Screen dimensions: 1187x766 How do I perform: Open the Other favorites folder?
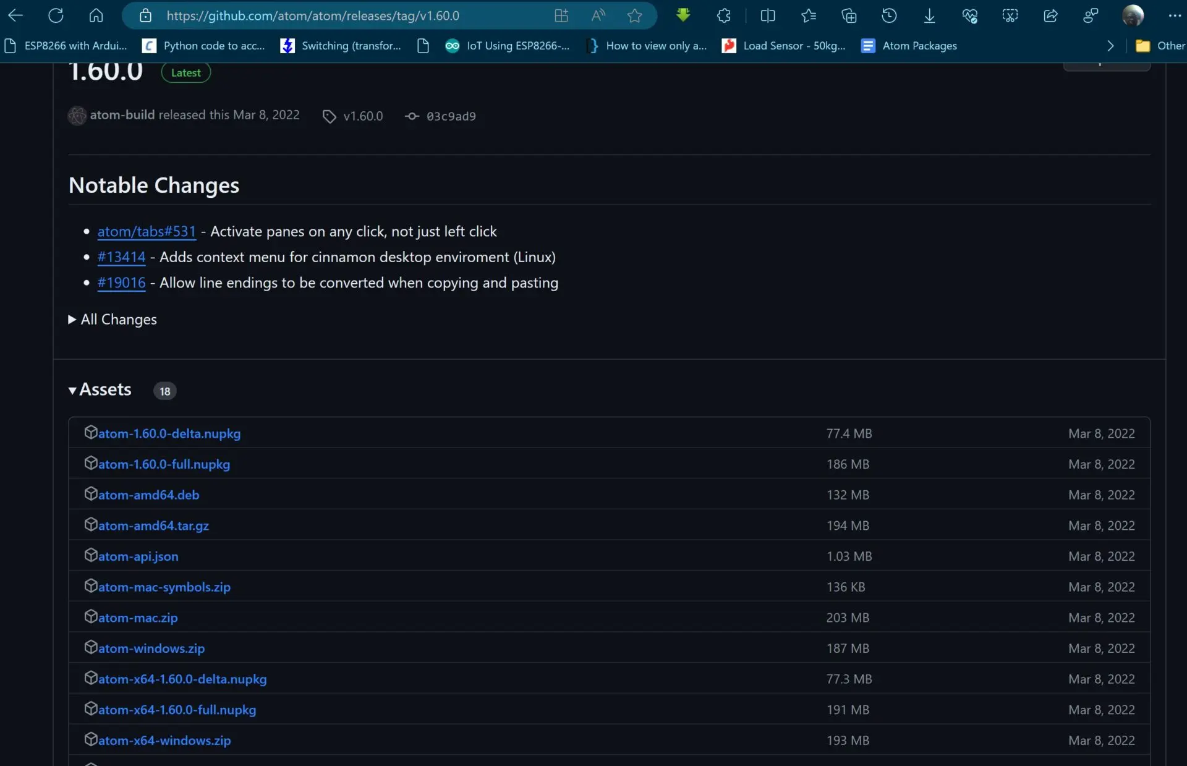coord(1160,46)
